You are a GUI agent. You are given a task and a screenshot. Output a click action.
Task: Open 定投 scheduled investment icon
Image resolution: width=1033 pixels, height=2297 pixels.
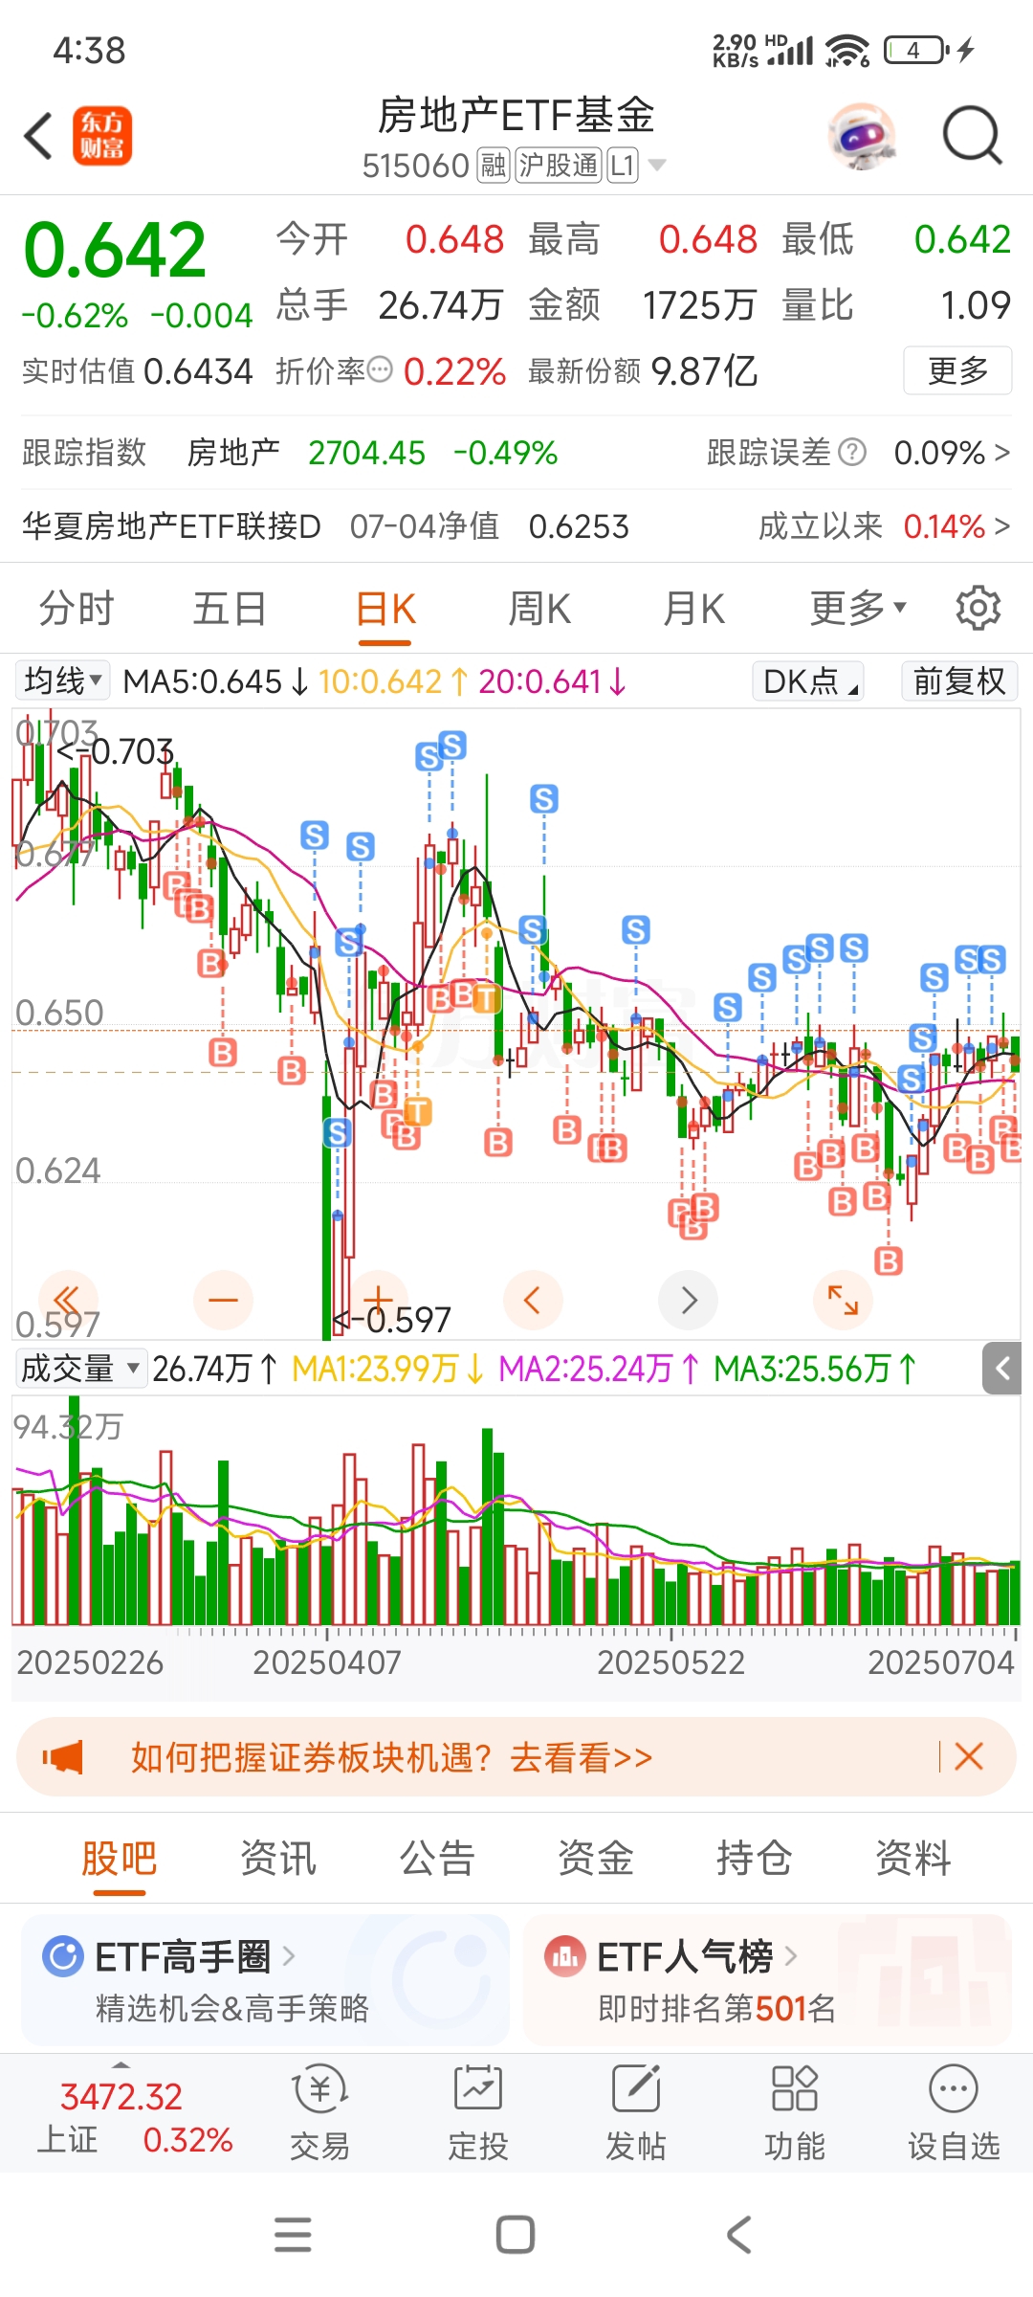477,2113
